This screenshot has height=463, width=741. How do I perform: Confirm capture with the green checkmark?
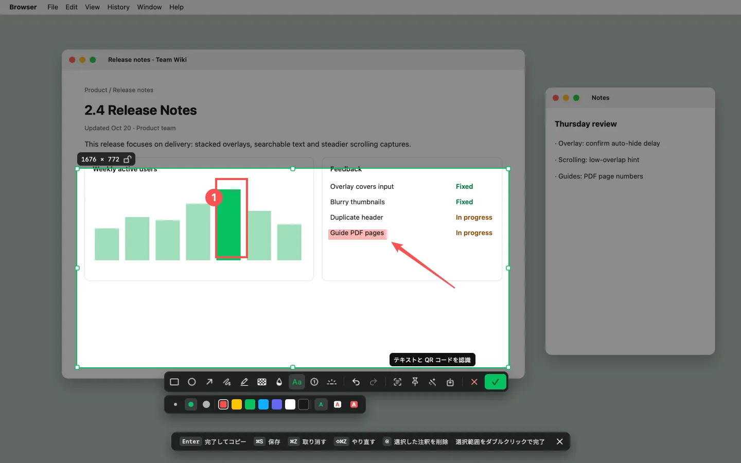(x=496, y=382)
